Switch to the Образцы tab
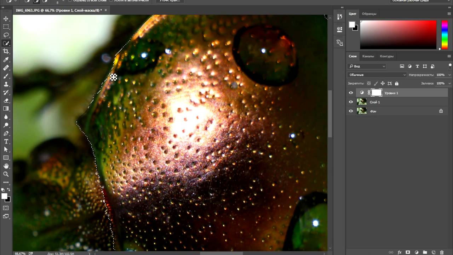This screenshot has width=453, height=255. point(369,14)
